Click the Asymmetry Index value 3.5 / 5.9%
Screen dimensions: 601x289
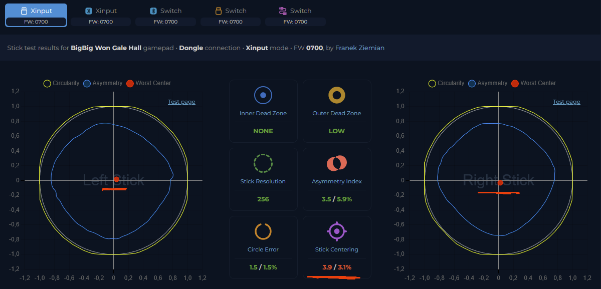[337, 199]
